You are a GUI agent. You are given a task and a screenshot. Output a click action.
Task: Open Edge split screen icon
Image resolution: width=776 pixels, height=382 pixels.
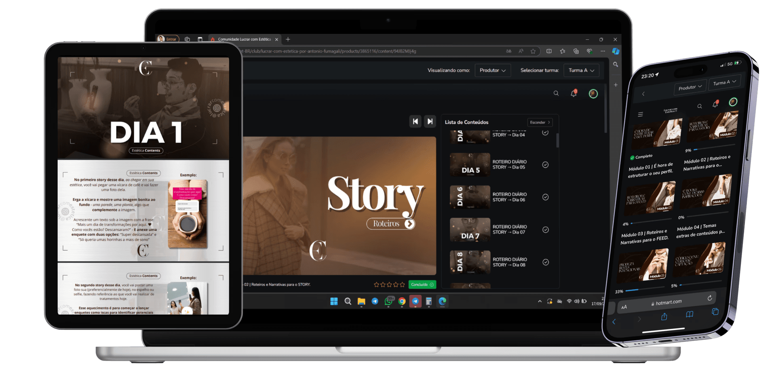(x=549, y=51)
